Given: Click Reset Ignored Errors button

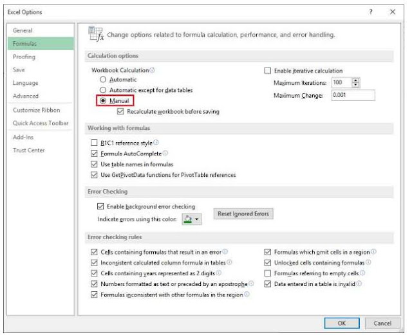Looking at the screenshot, I should point(243,213).
